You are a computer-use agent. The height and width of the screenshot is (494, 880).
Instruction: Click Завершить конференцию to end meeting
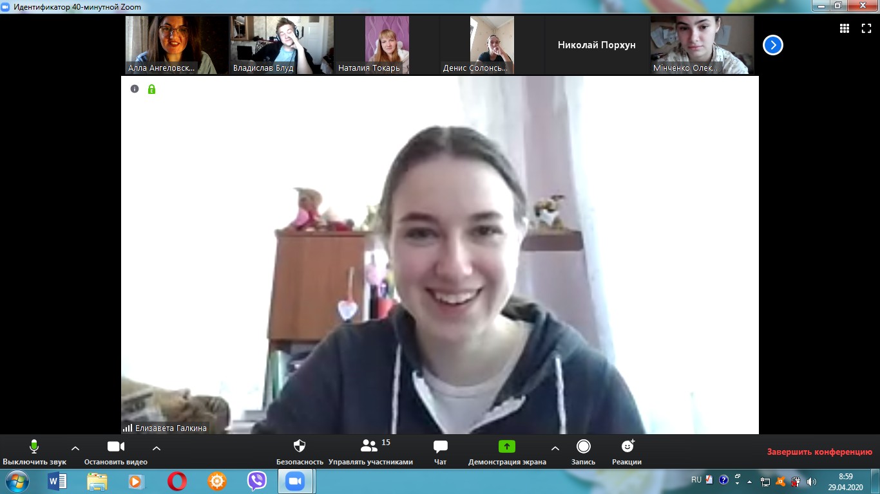tap(819, 452)
